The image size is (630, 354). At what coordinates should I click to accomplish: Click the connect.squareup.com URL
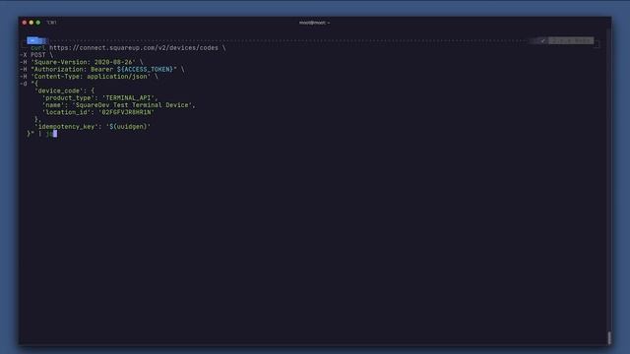click(x=134, y=48)
